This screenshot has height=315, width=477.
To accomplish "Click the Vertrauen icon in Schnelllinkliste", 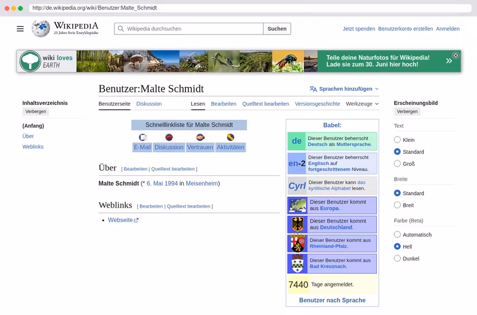I will click(x=200, y=137).
